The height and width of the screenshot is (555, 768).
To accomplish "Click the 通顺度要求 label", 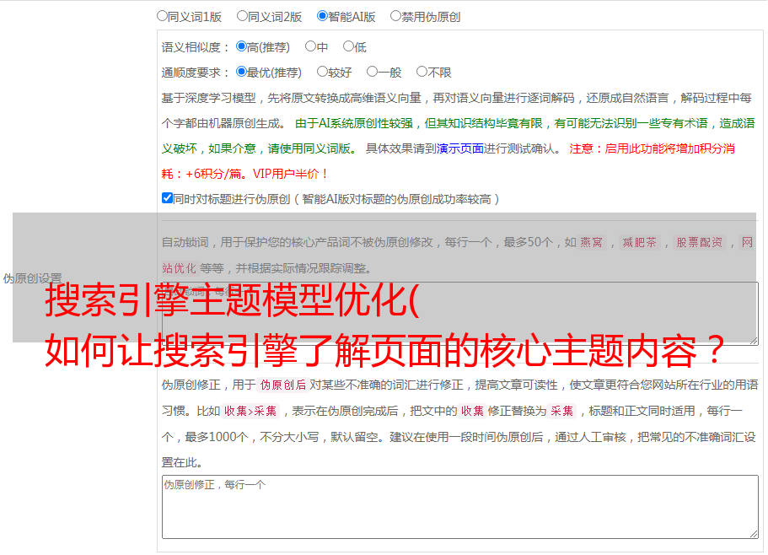I will click(x=196, y=73).
